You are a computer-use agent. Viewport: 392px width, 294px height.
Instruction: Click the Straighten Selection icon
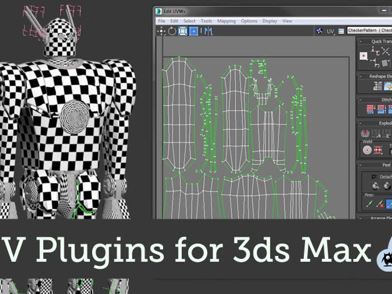point(378,86)
